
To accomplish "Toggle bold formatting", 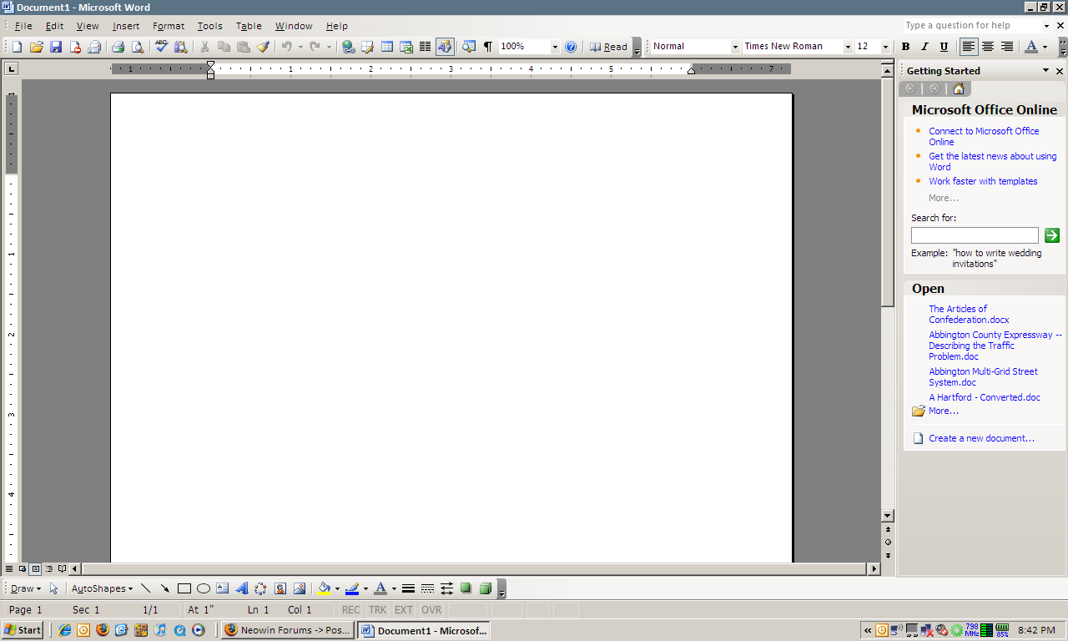I will pyautogui.click(x=905, y=46).
